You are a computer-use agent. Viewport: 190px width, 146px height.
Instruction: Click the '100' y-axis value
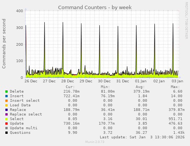(x=19, y=61)
